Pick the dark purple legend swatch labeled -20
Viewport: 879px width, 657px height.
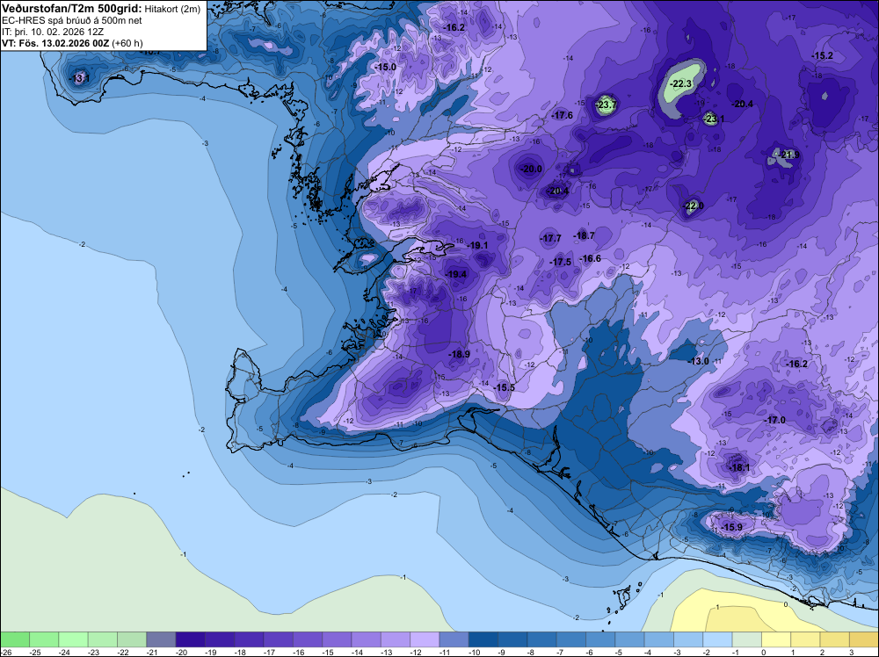coord(190,639)
